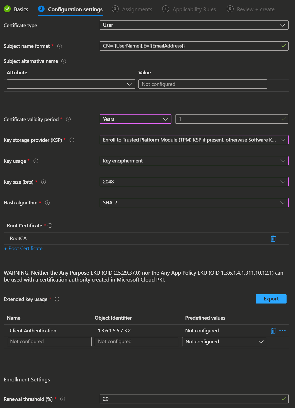The image size is (295, 408).
Task: Click the EKU Object Identifier input field
Action: [137, 342]
